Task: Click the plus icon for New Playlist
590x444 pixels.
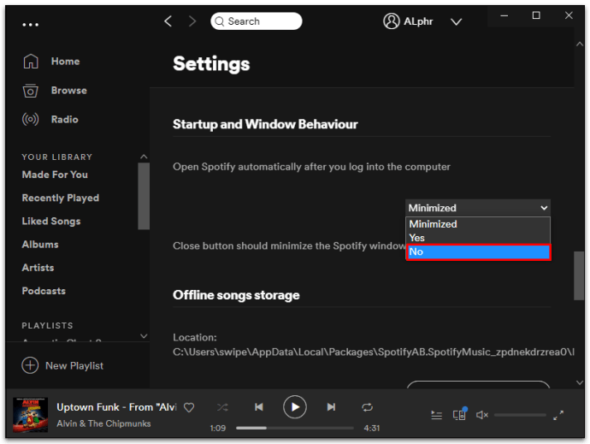Action: click(x=30, y=365)
